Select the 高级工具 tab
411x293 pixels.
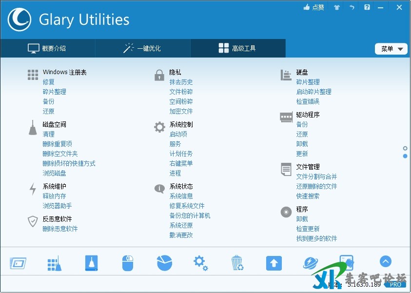tap(237, 48)
